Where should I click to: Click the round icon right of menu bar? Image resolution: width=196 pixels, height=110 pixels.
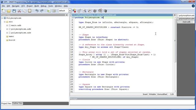pos(193,6)
